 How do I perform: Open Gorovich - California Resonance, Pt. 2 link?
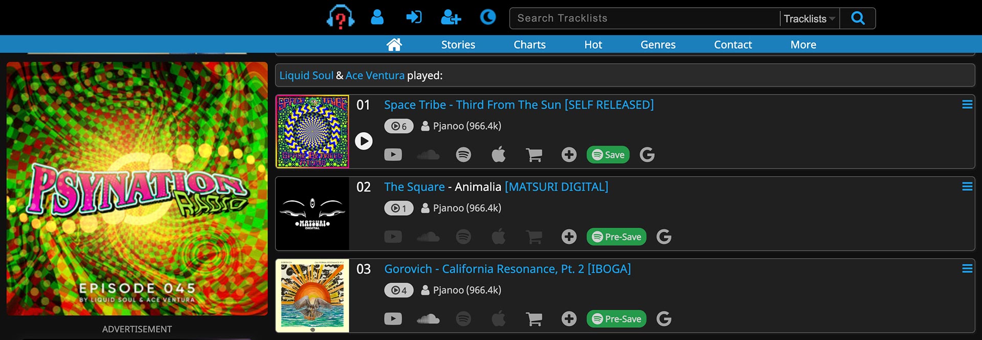507,269
